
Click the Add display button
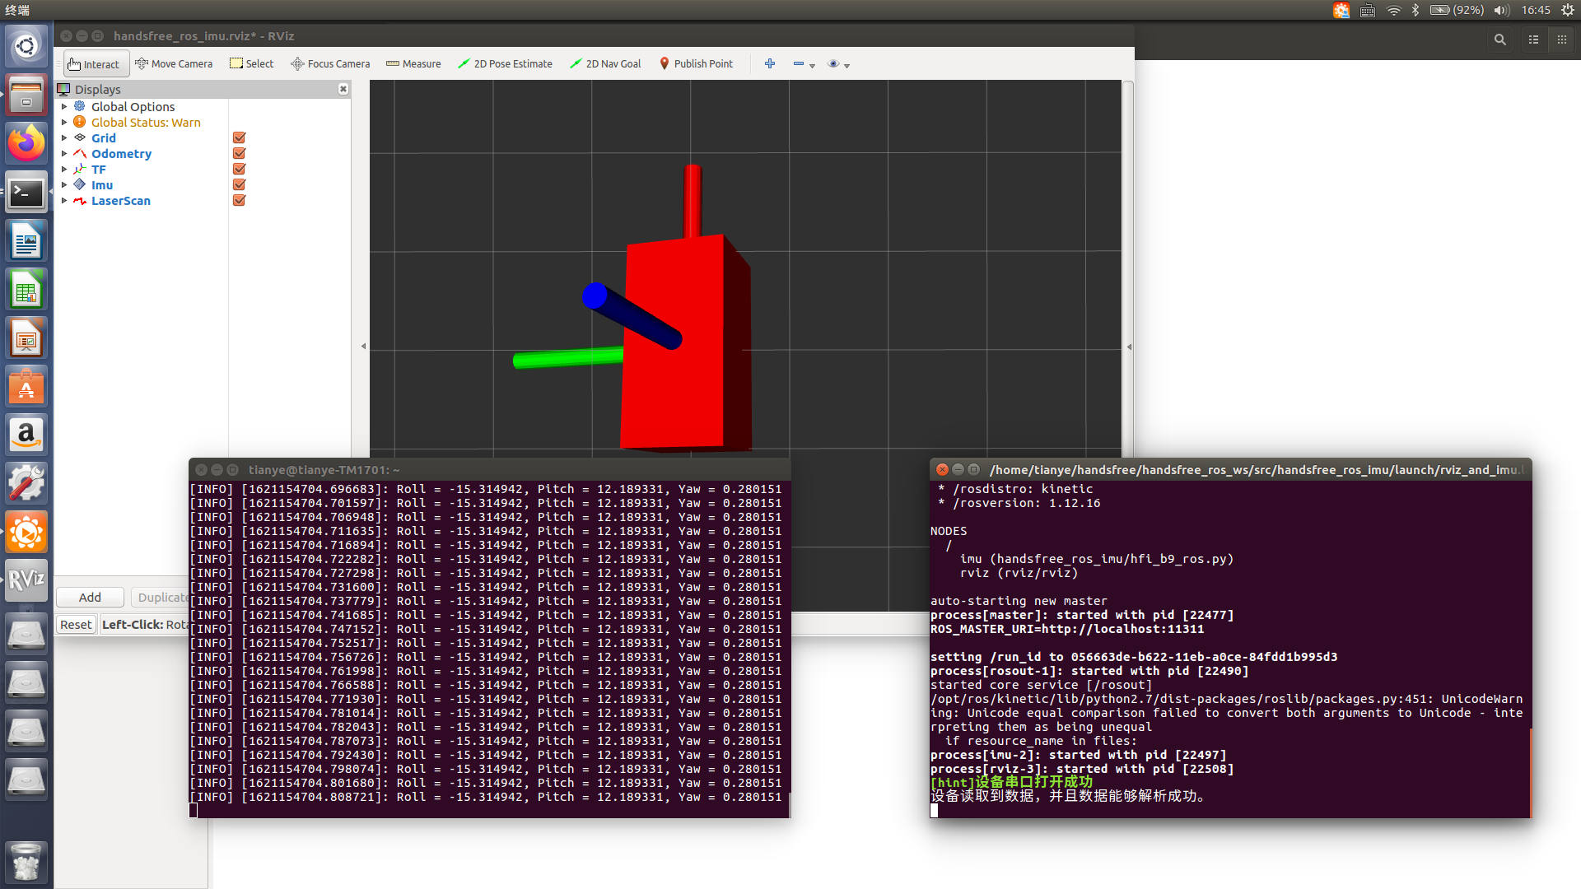(90, 598)
